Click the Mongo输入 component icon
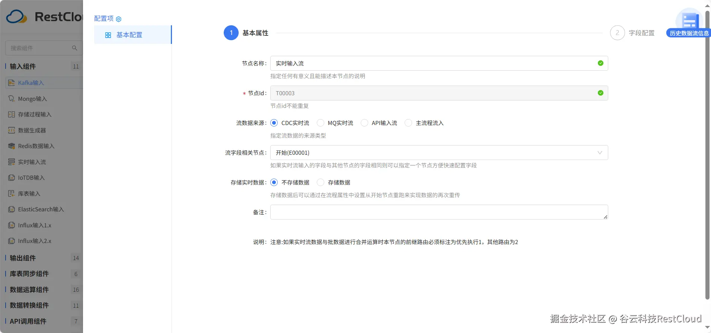711x333 pixels. pyautogui.click(x=12, y=99)
